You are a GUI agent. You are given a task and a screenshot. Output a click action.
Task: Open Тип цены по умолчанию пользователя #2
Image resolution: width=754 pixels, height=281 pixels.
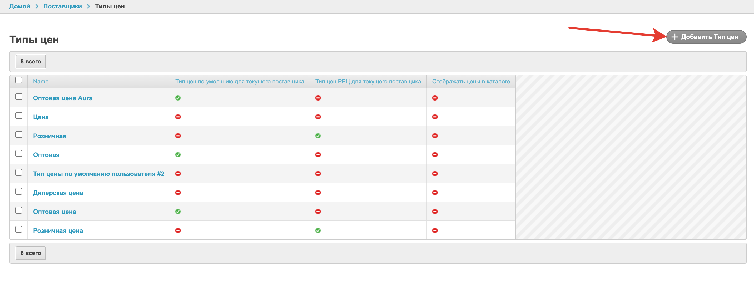coord(98,174)
